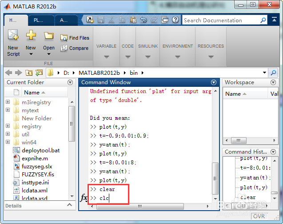Click the Browse for folder icon
The image size is (283, 224).
coord(39,73)
